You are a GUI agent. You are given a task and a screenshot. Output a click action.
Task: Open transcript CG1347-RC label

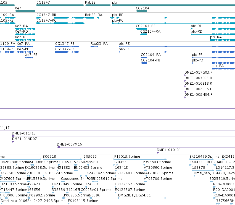(46, 20)
